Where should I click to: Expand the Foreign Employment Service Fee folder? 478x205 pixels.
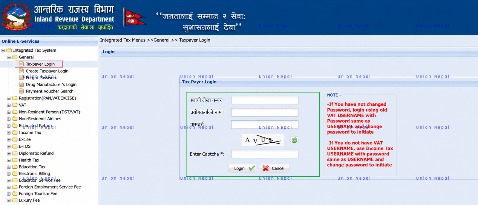tap(9, 187)
